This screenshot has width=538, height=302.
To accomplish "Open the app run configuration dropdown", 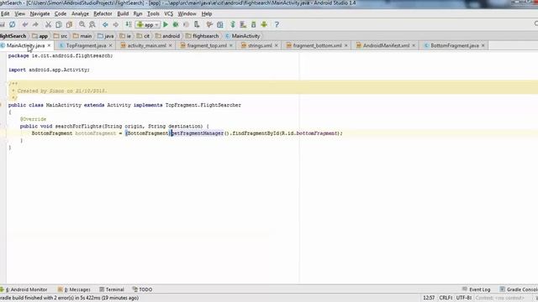I will (x=148, y=24).
